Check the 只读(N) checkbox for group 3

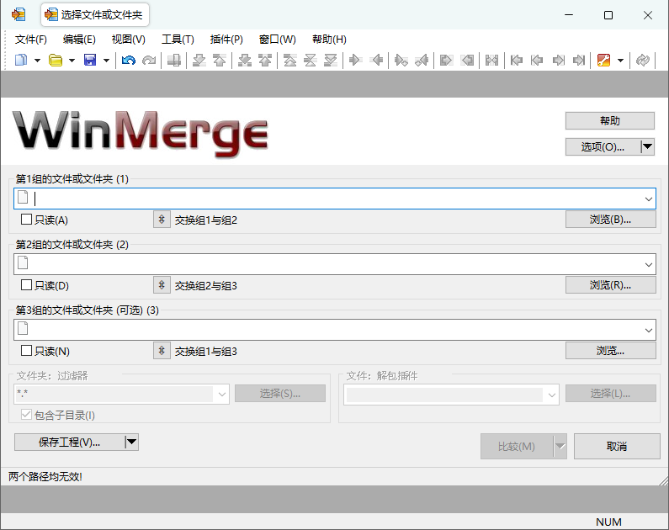(27, 351)
